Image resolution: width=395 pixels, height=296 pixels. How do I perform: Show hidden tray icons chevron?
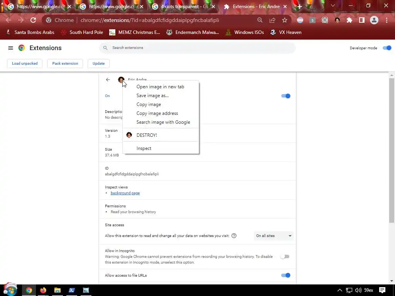339,290
